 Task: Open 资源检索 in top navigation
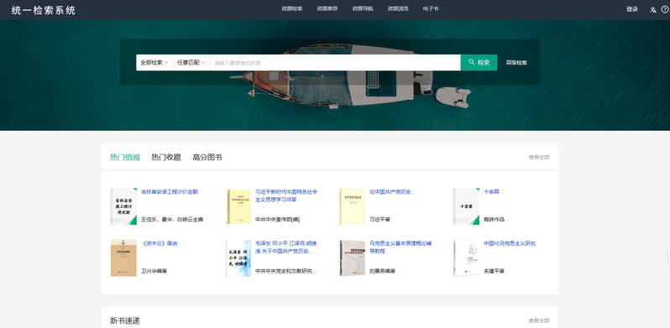[292, 9]
